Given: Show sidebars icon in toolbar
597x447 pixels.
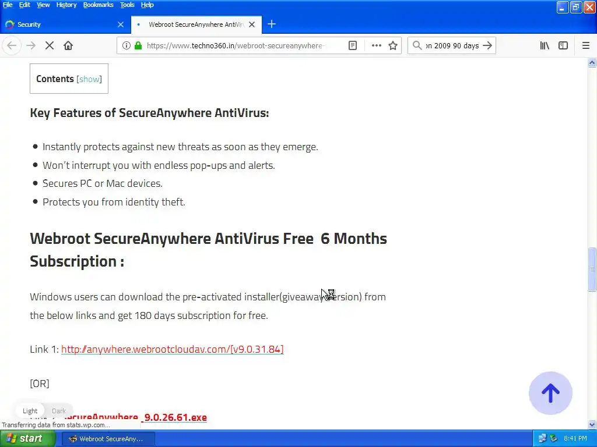Looking at the screenshot, I should coord(563,45).
